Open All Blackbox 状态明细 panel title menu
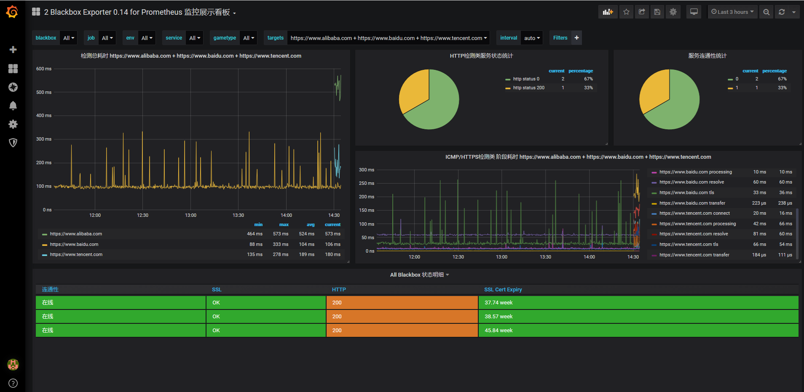Image resolution: width=804 pixels, height=392 pixels. click(419, 275)
